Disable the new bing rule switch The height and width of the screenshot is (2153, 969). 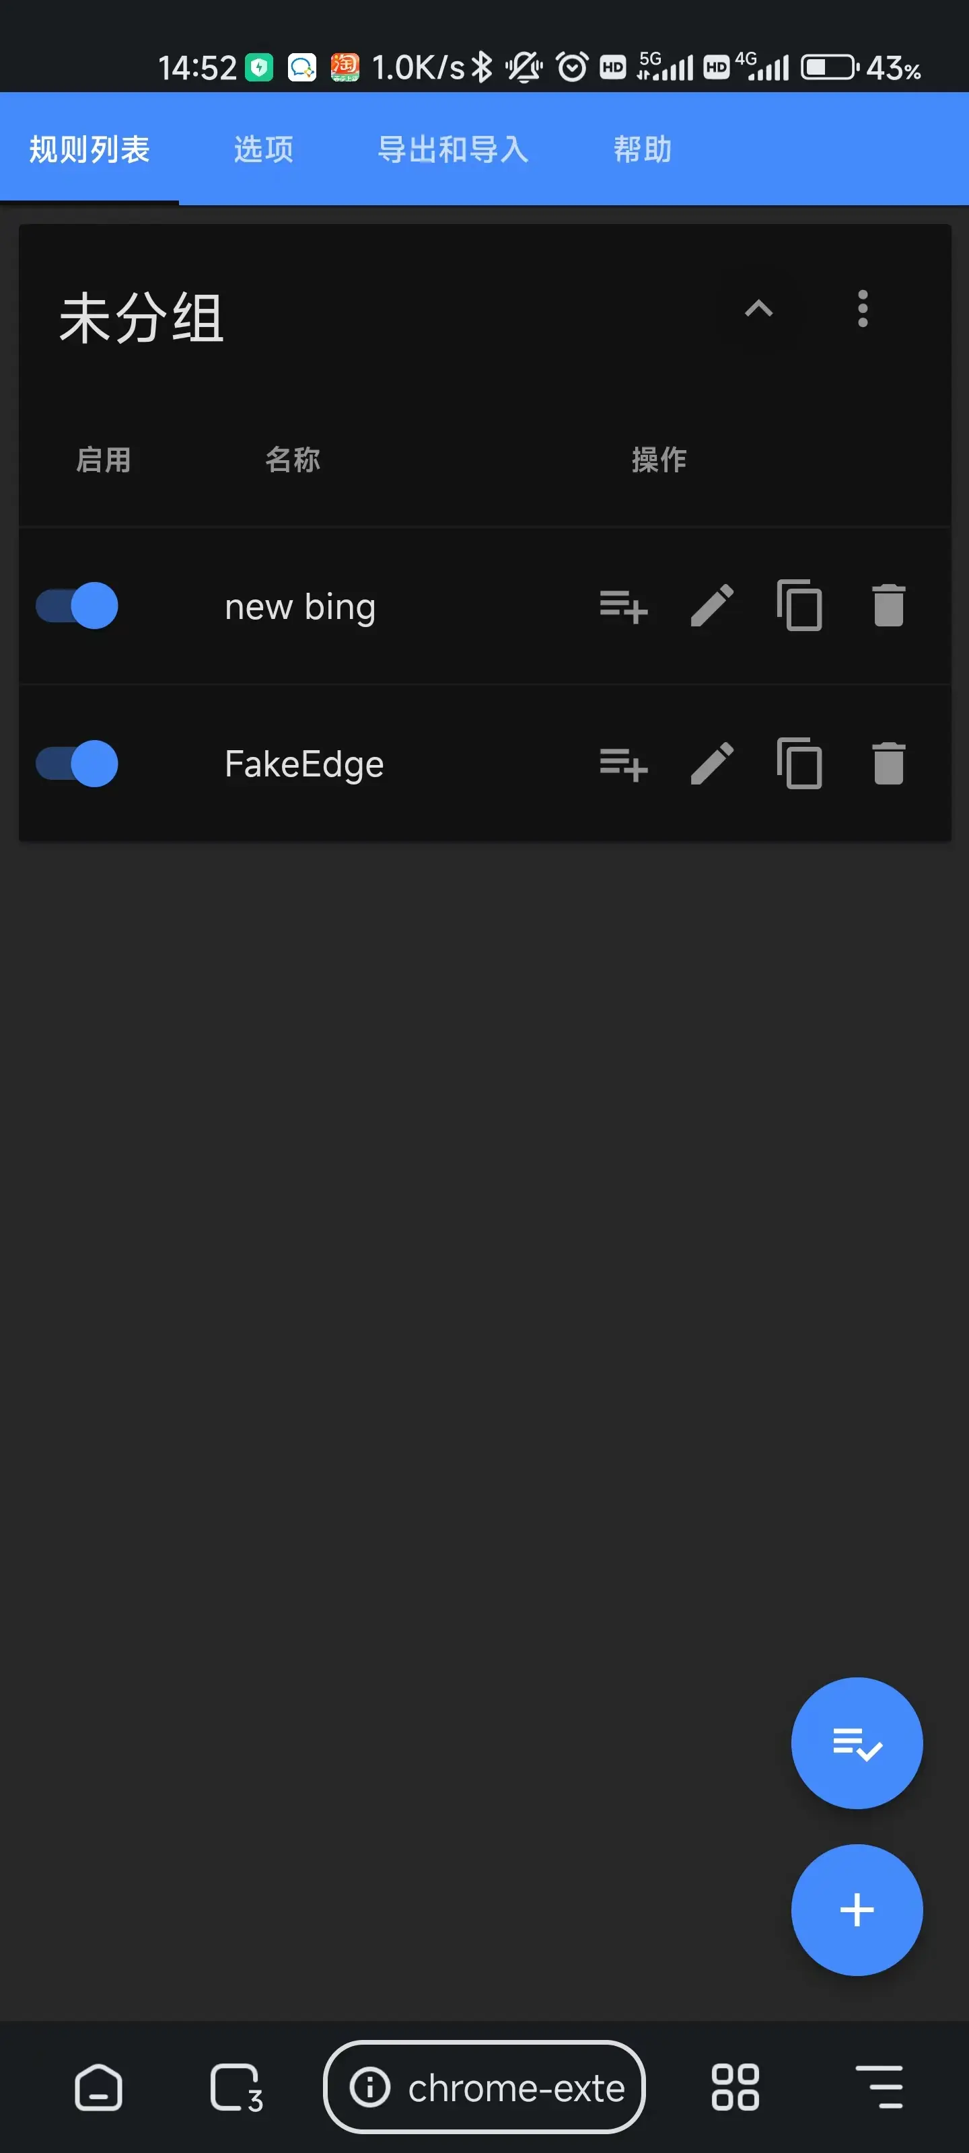click(77, 606)
